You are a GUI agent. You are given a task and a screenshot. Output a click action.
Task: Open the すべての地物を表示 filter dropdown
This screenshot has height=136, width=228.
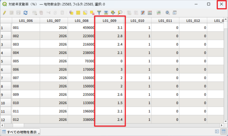click(21, 132)
